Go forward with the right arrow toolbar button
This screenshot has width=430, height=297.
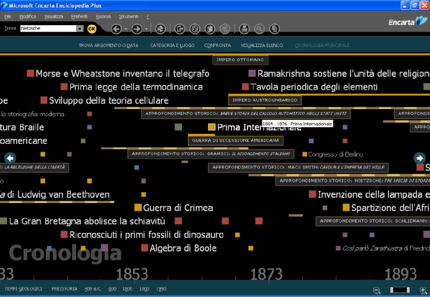click(137, 28)
